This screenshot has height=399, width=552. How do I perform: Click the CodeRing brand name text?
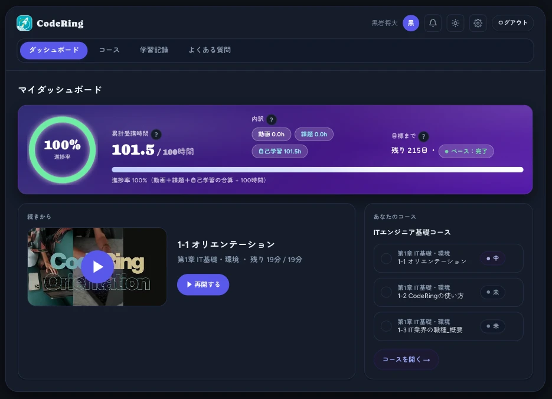pos(60,23)
